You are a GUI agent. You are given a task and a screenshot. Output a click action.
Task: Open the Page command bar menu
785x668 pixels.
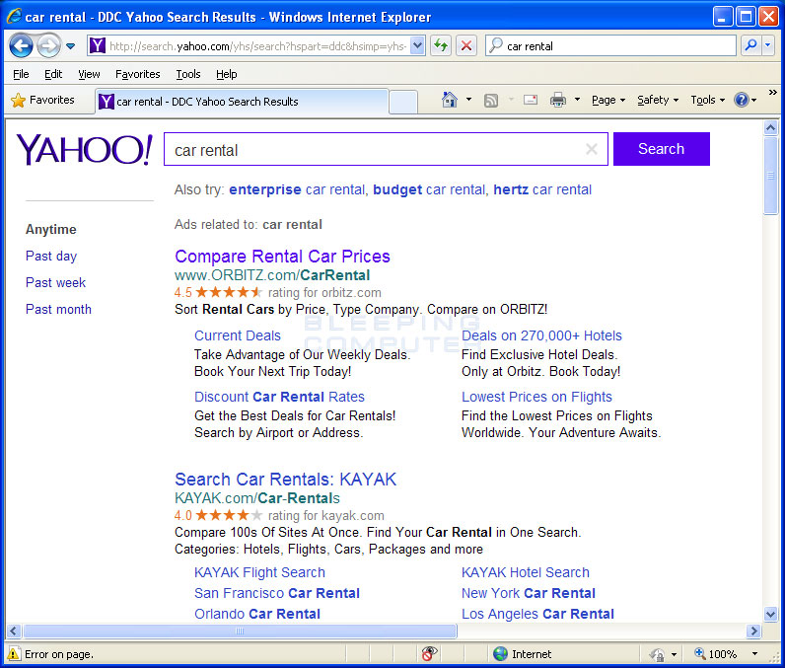608,100
